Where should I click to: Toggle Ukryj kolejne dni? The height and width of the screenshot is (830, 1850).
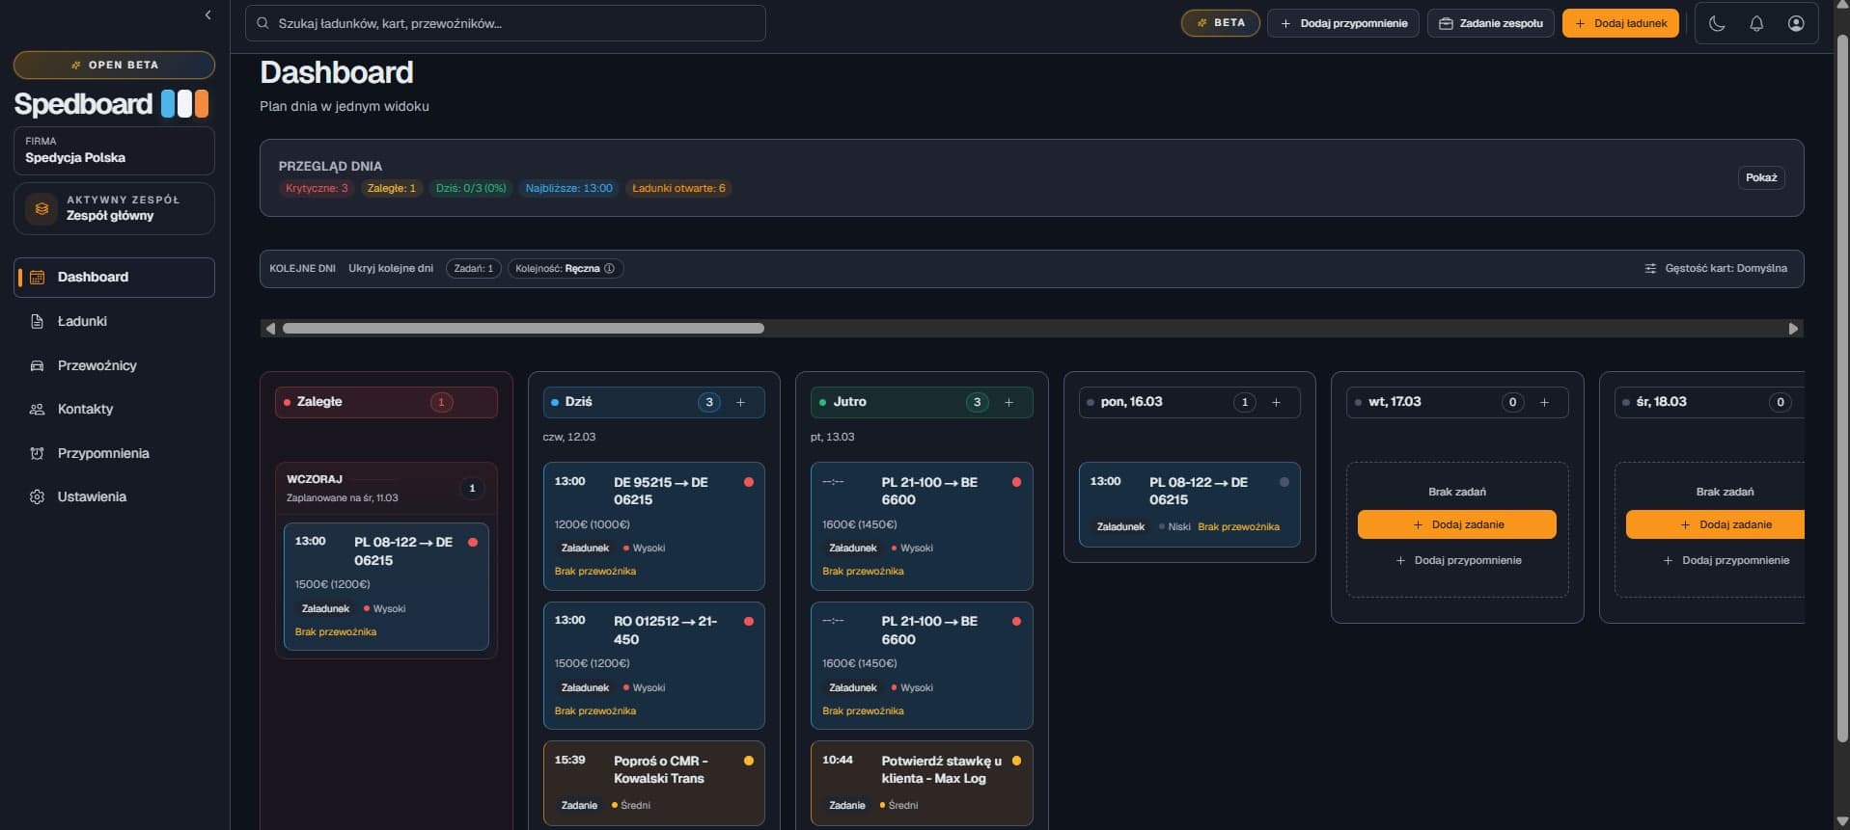pos(391,268)
